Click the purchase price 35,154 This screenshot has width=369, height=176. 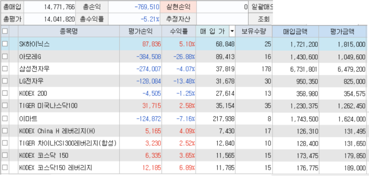pyautogui.click(x=225, y=106)
